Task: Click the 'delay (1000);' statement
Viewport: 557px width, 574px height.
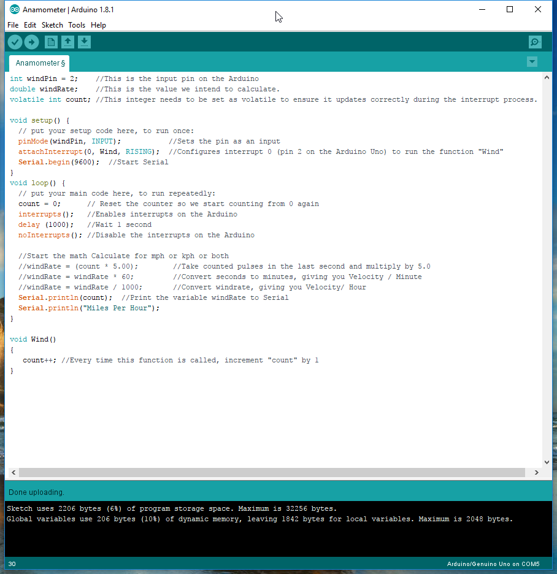Action: click(x=46, y=225)
